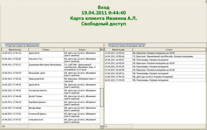Select the 'Тренажерный зал+бассейн' single-visit row

(155, 56)
